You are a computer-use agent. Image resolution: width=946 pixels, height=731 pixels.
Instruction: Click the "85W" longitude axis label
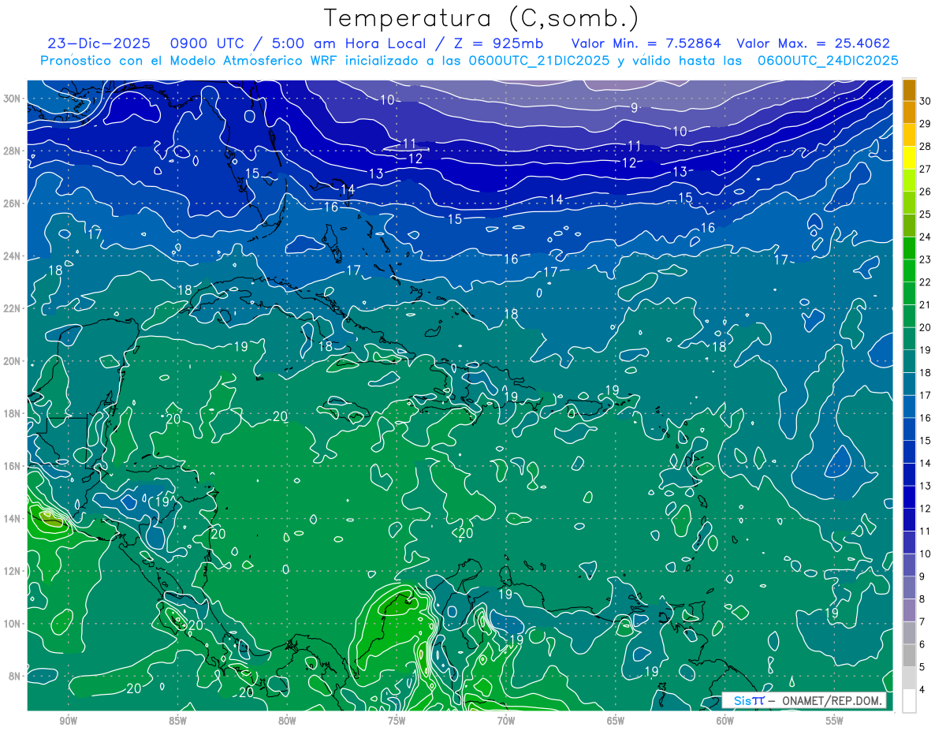coord(178,721)
